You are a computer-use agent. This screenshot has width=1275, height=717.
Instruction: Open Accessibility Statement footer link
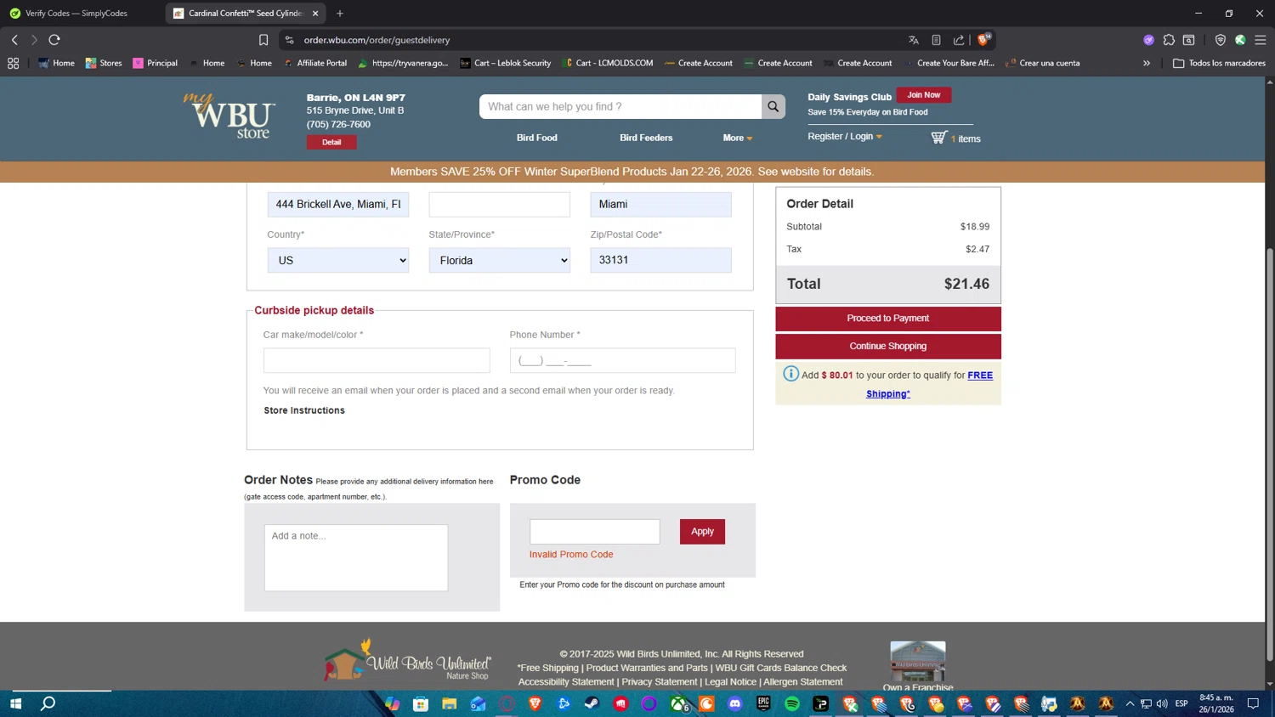(x=566, y=681)
